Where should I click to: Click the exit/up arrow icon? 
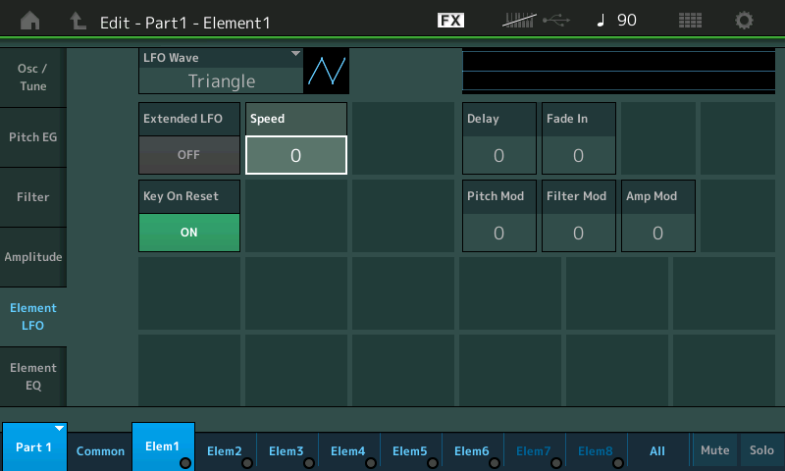point(78,21)
